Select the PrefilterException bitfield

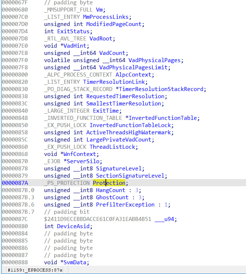tap(125, 205)
